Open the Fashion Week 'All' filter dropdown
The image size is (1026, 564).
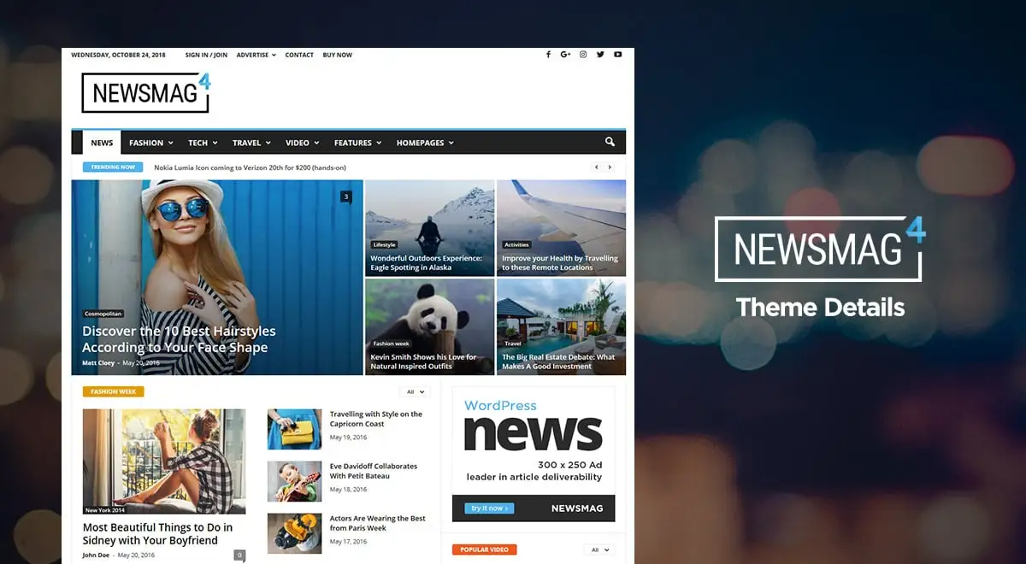[x=414, y=391]
